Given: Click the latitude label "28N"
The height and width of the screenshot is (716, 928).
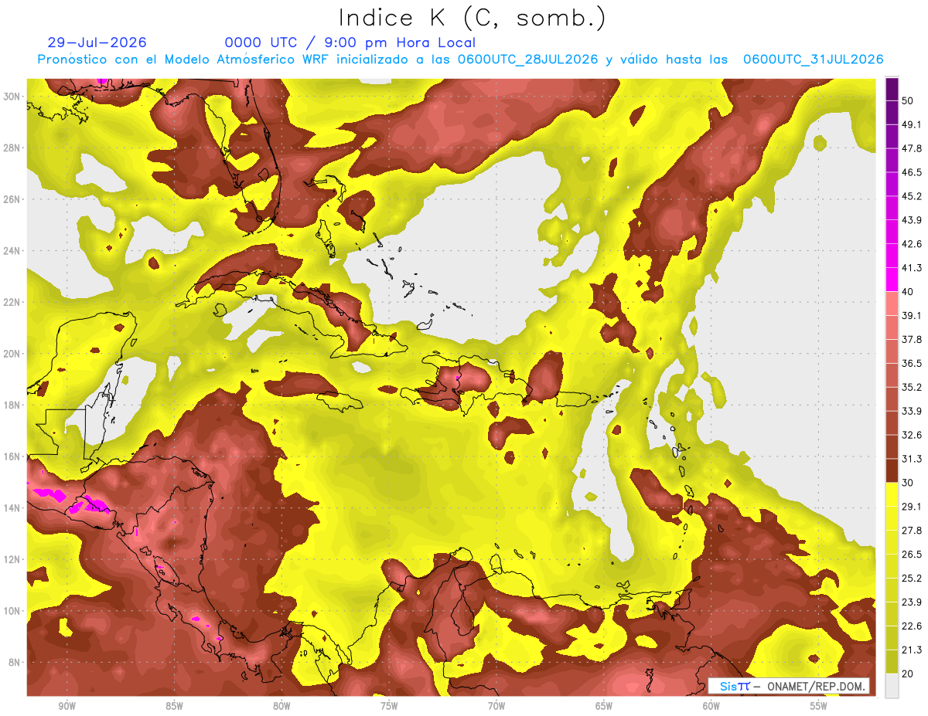Looking at the screenshot, I should tap(12, 148).
